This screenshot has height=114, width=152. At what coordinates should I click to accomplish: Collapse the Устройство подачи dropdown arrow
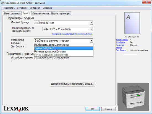coord(91,40)
